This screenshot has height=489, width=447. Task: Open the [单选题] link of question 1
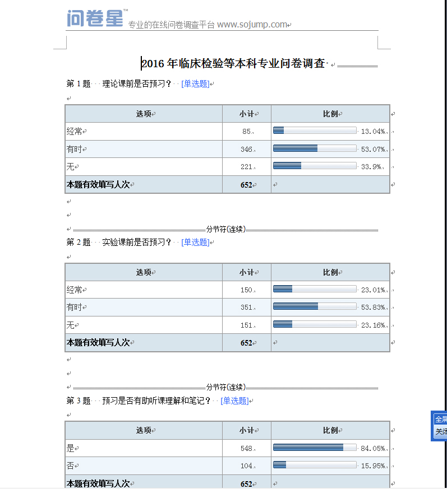point(195,83)
